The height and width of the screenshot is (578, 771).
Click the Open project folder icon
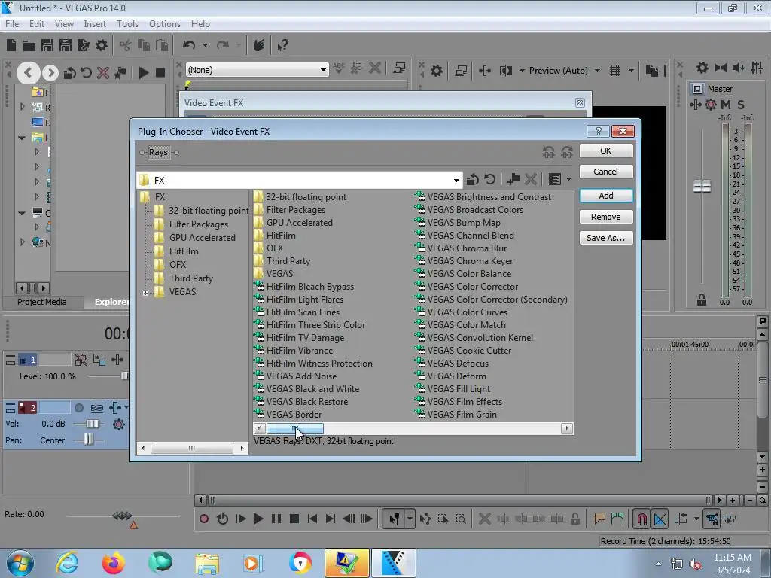[29, 46]
